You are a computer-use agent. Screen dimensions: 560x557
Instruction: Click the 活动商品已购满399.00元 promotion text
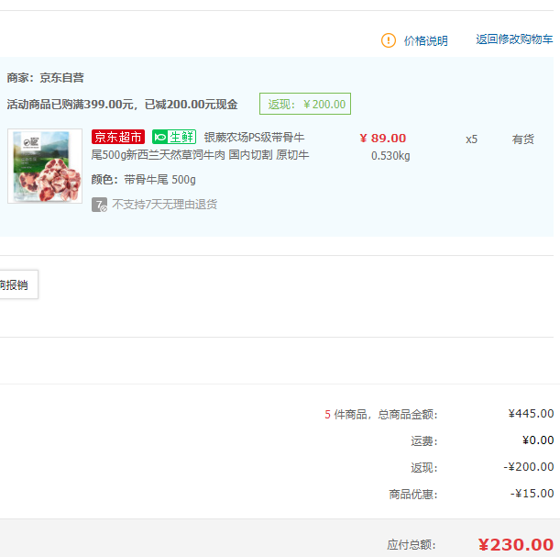coord(122,105)
